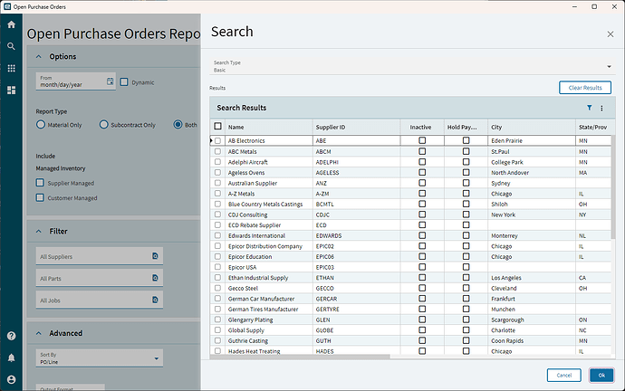Open Search Results overflow menu
This screenshot has width=625, height=391.
(x=601, y=108)
